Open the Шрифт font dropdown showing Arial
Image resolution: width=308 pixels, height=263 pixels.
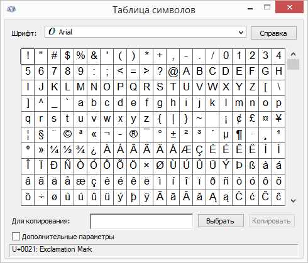(x=145, y=32)
